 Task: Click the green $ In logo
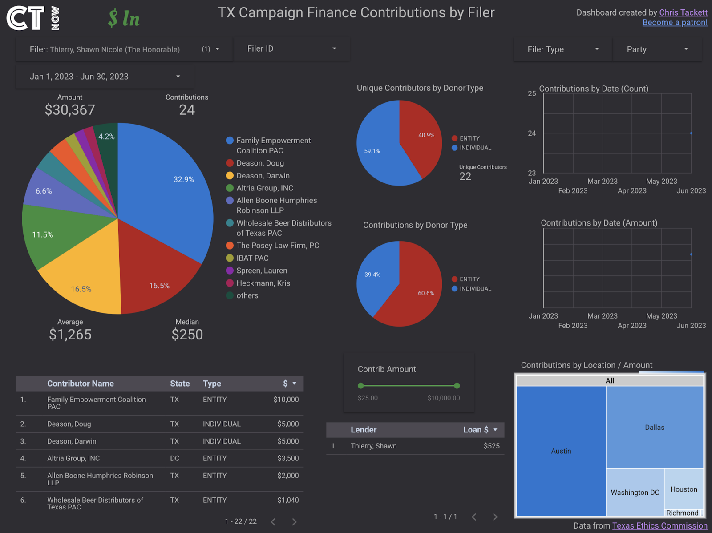click(124, 19)
